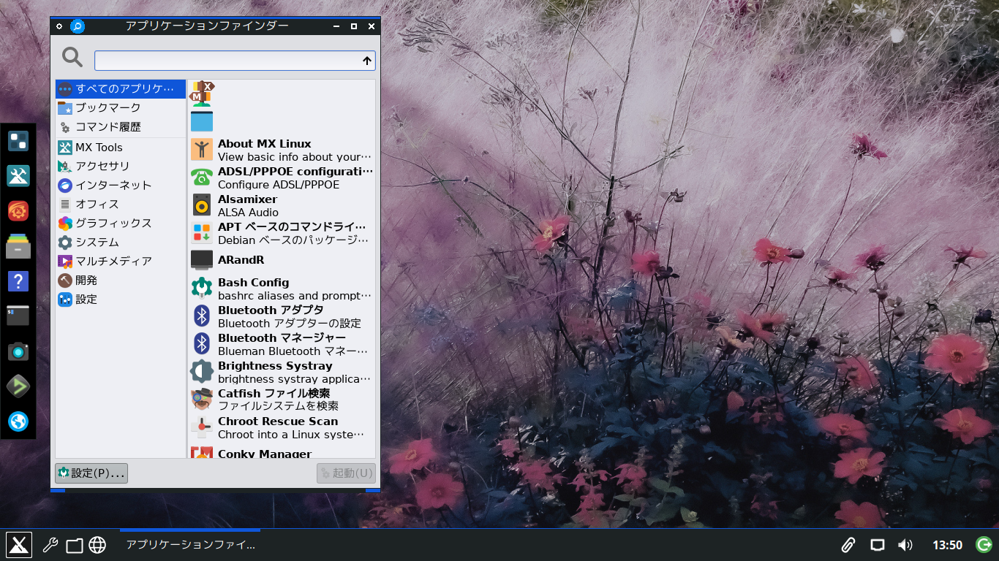
Task: Select the コマンド履歴 category
Action: 121,127
